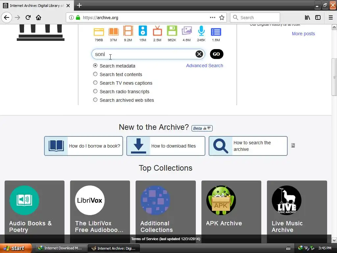Select Search TV news captions option
The width and height of the screenshot is (337, 253).
(x=95, y=83)
